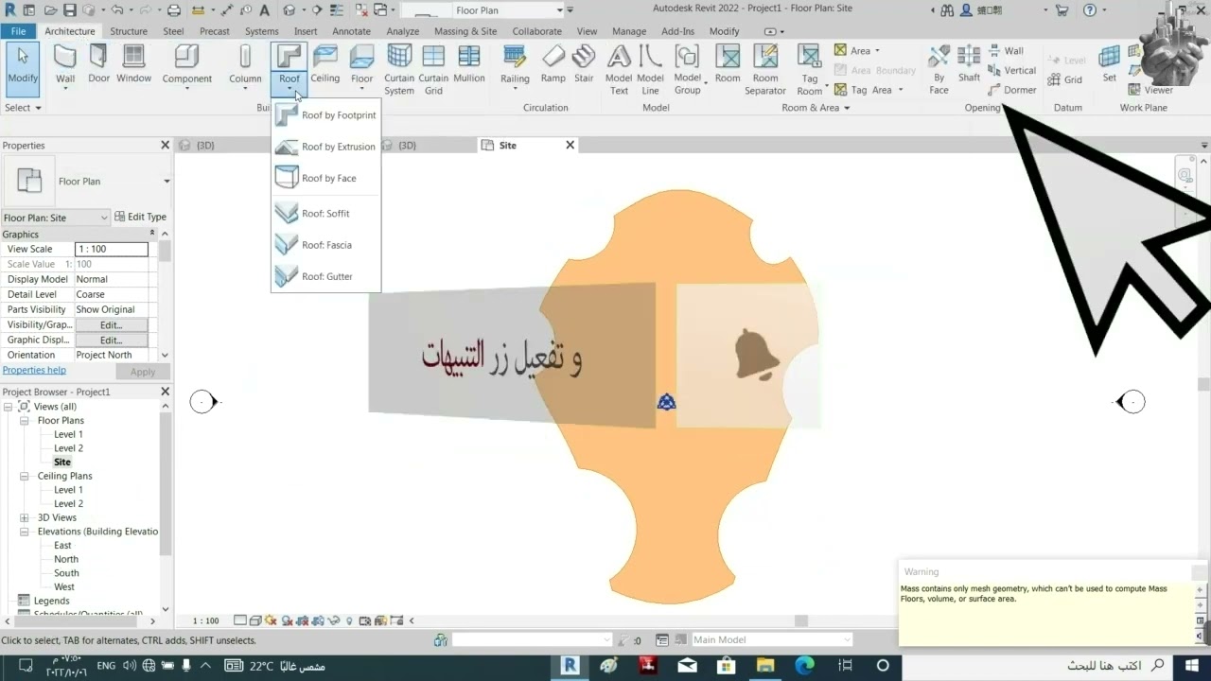The image size is (1211, 681).
Task: Click Edit button for Graphic Display
Action: coord(111,340)
